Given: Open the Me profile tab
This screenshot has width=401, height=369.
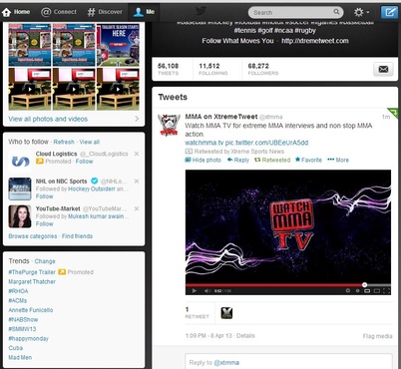Looking at the screenshot, I should click(x=144, y=12).
